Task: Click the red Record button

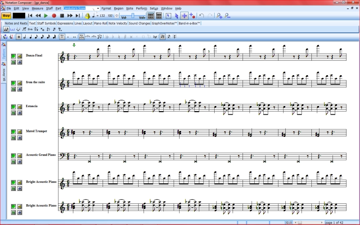Action: 54,16
